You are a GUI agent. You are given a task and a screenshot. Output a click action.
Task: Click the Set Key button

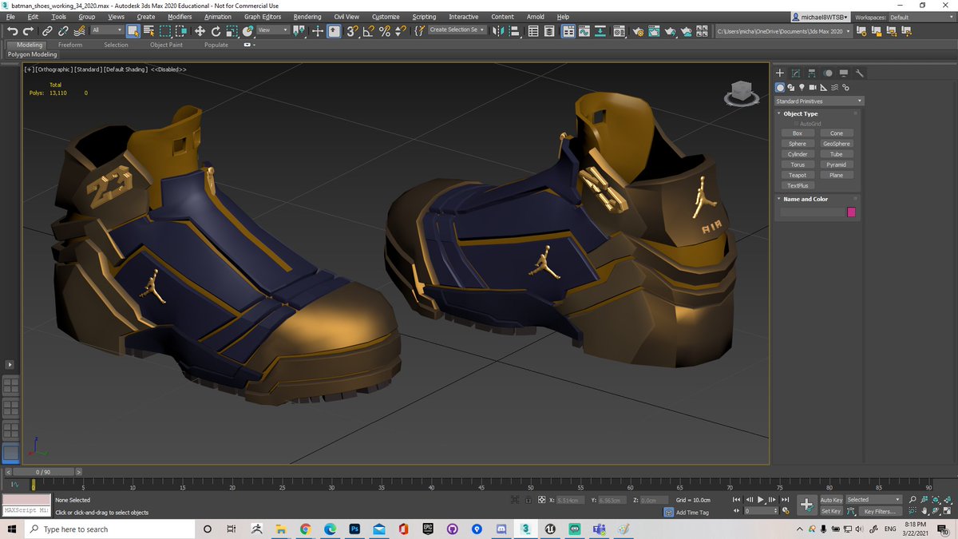831,511
